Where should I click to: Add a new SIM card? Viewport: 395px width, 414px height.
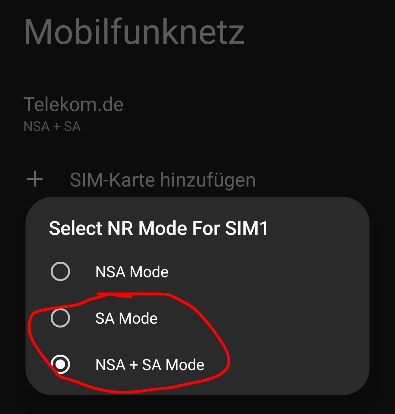tap(162, 180)
